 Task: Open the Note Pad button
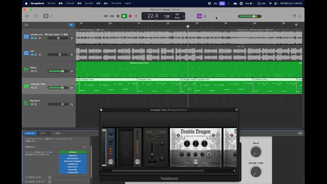294,16
